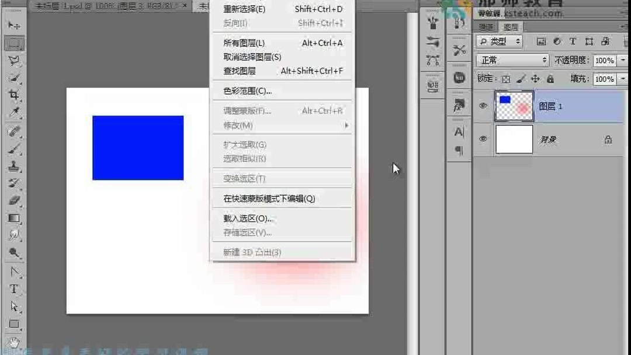
Task: Click the 填充 fill value field
Action: coord(604,79)
